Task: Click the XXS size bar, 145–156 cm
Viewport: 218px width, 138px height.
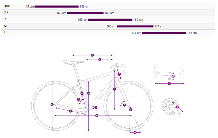Action: [x=56, y=6]
